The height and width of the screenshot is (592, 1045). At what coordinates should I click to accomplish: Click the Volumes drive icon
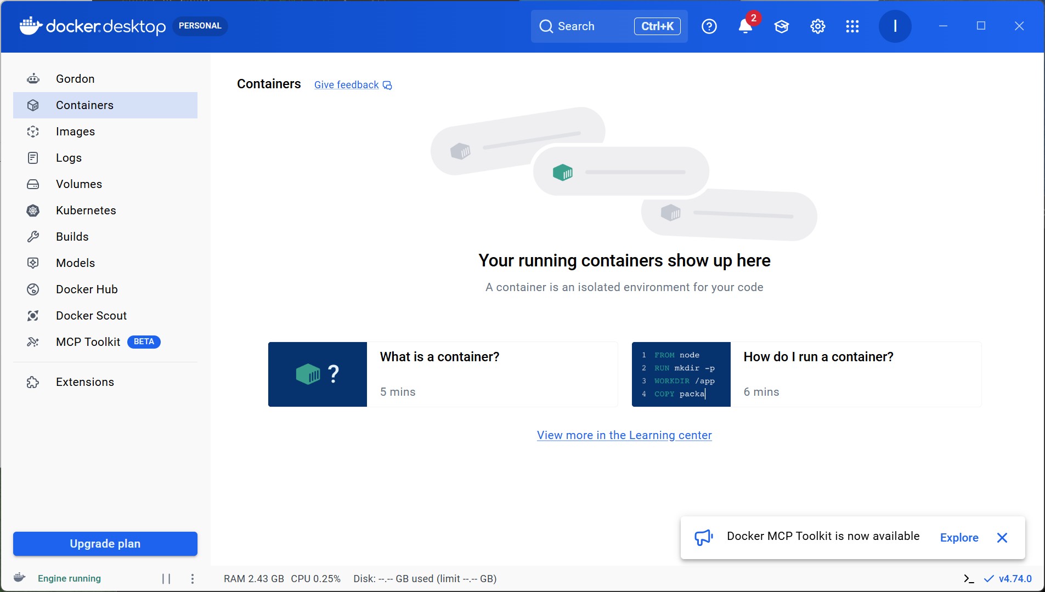tap(33, 184)
